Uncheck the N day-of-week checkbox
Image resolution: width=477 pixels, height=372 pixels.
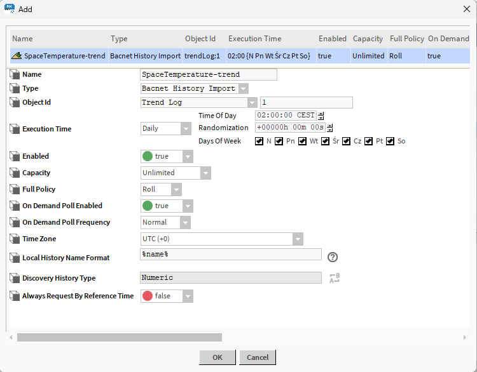(259, 141)
